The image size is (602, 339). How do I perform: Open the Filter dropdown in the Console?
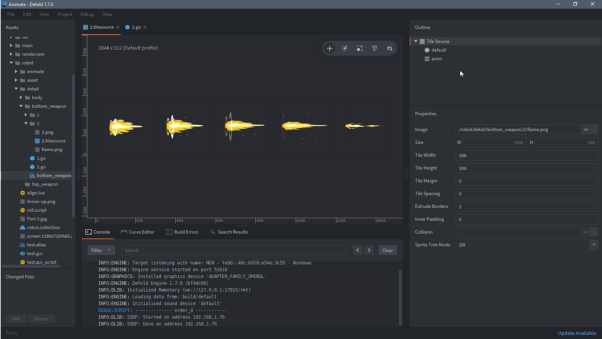coord(100,250)
